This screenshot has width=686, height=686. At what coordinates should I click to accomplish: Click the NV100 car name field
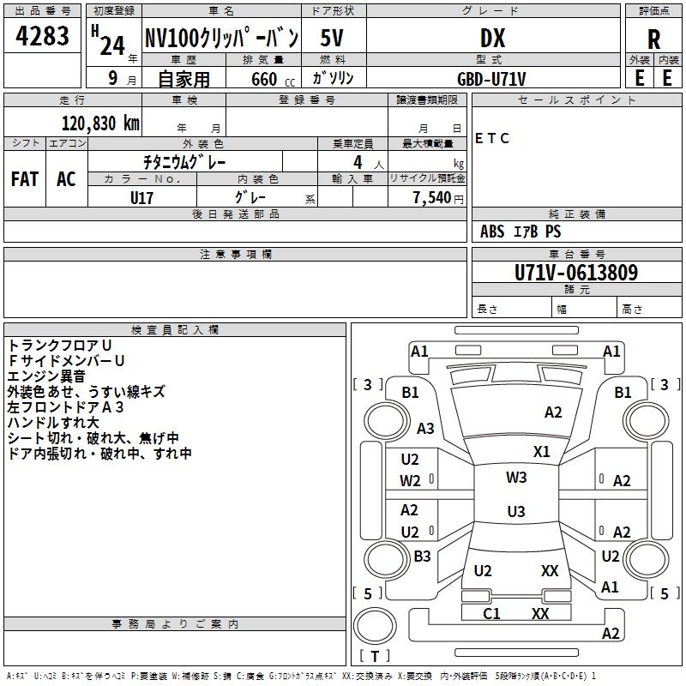[220, 39]
